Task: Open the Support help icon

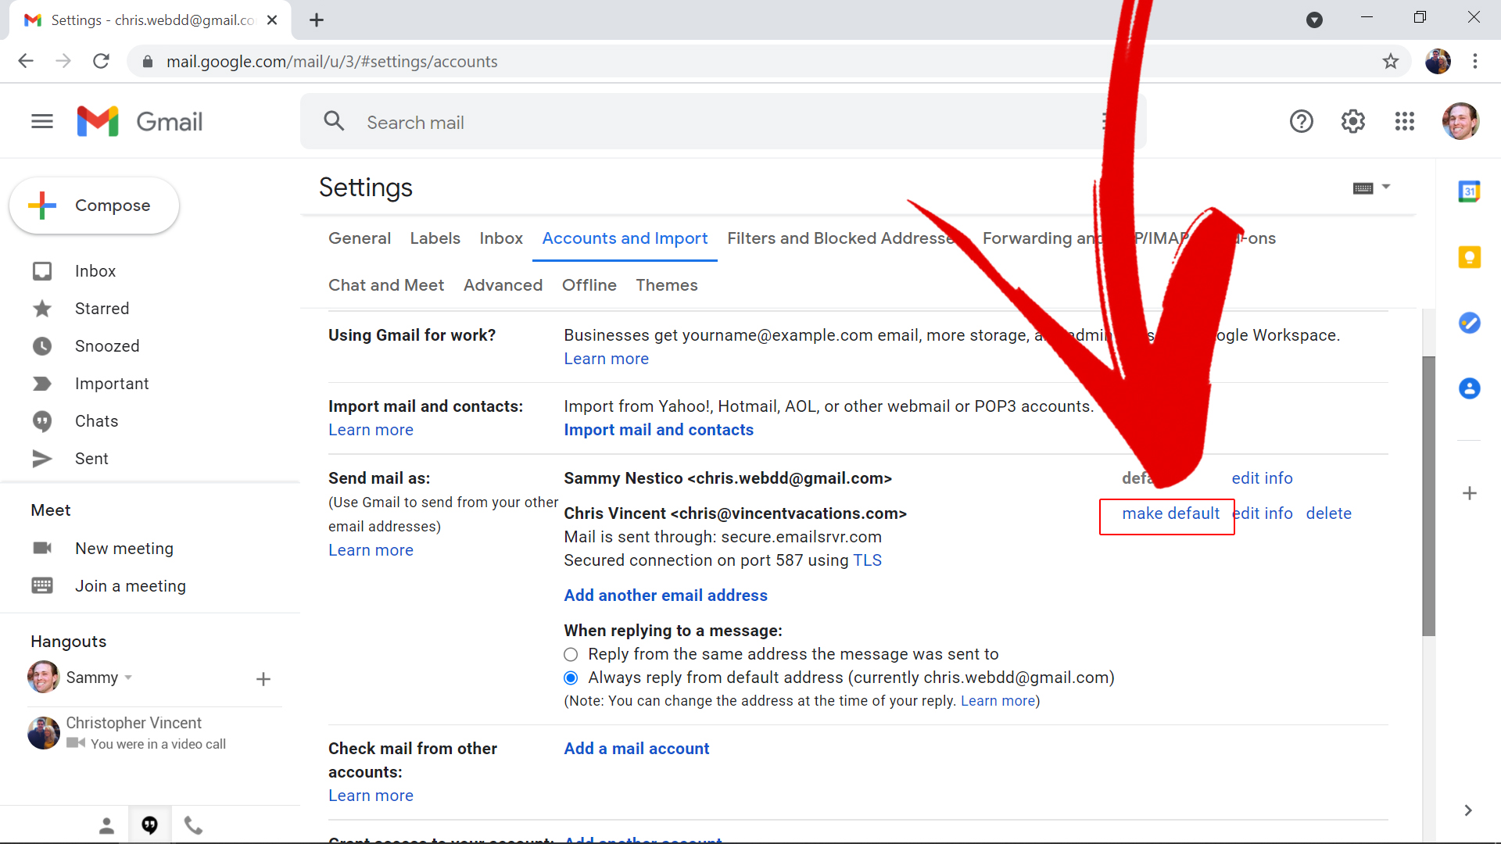Action: pos(1302,121)
